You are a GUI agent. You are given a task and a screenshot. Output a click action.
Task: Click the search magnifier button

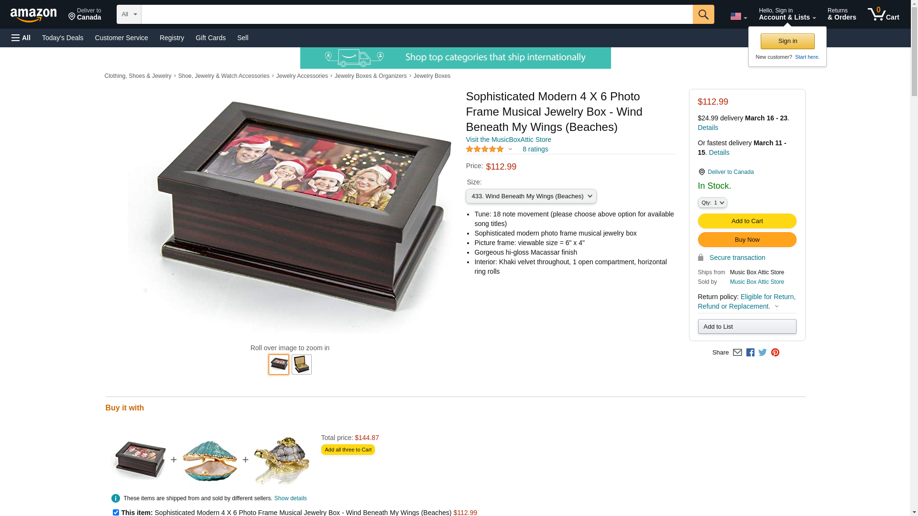pyautogui.click(x=703, y=14)
